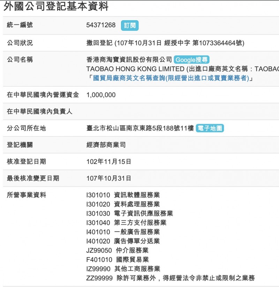Click the branch address 臺北市松山區南京東路5段188號11樓
This screenshot has width=279, height=287.
140,128
